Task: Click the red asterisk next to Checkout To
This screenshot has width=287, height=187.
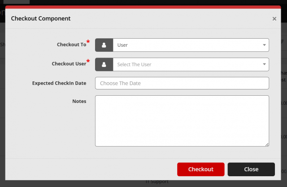Action: pyautogui.click(x=88, y=42)
